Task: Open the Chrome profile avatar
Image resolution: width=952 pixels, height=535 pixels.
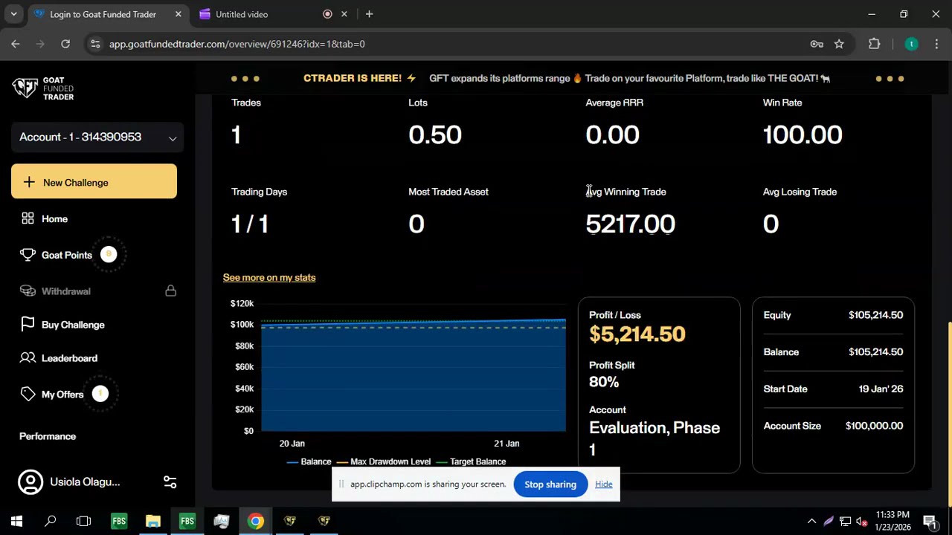Action: (x=911, y=44)
